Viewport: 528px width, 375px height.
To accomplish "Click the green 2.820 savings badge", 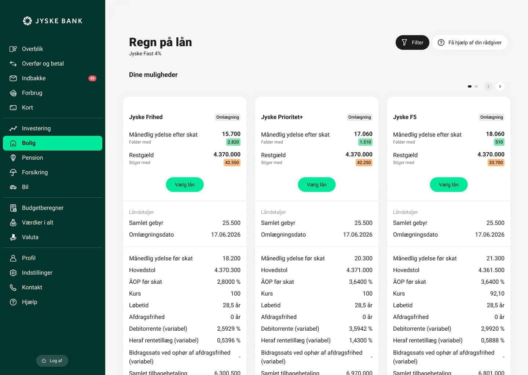I will (233, 142).
